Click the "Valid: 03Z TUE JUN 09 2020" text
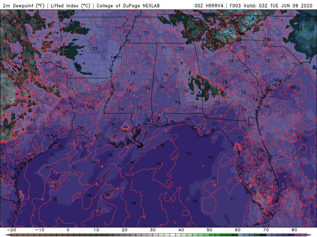317x237 pixels. pyautogui.click(x=278, y=6)
